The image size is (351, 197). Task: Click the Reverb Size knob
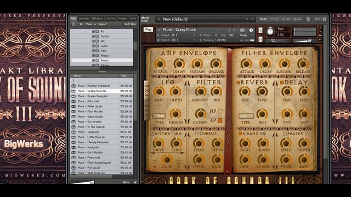245,91
